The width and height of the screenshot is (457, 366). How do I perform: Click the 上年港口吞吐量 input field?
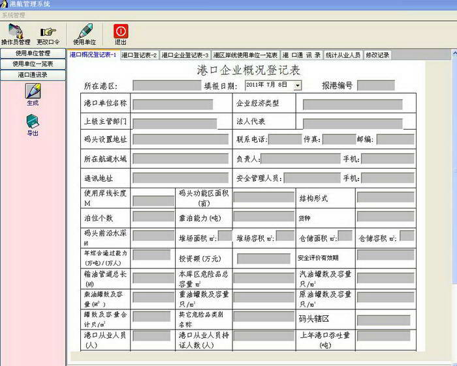pyautogui.click(x=384, y=335)
